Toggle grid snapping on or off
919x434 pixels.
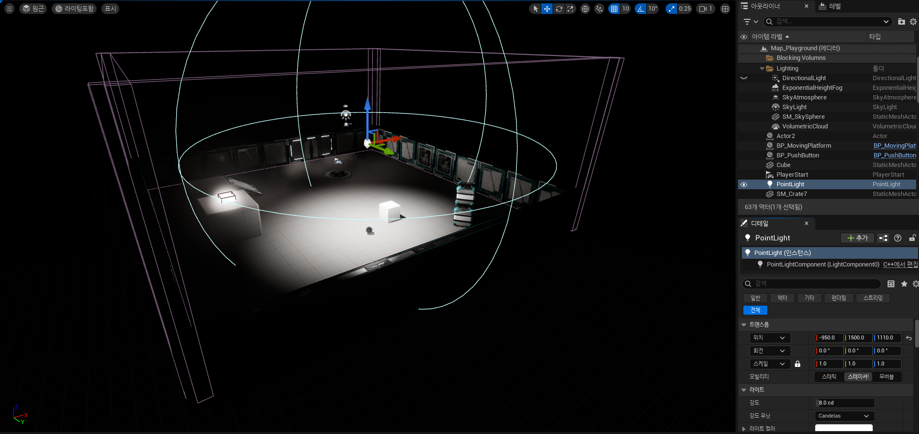pyautogui.click(x=614, y=9)
